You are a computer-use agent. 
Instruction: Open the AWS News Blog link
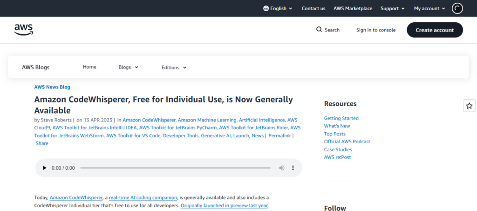(52, 87)
